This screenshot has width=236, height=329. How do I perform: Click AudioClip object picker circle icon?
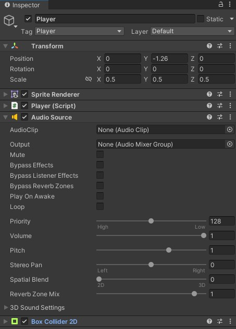(230, 129)
